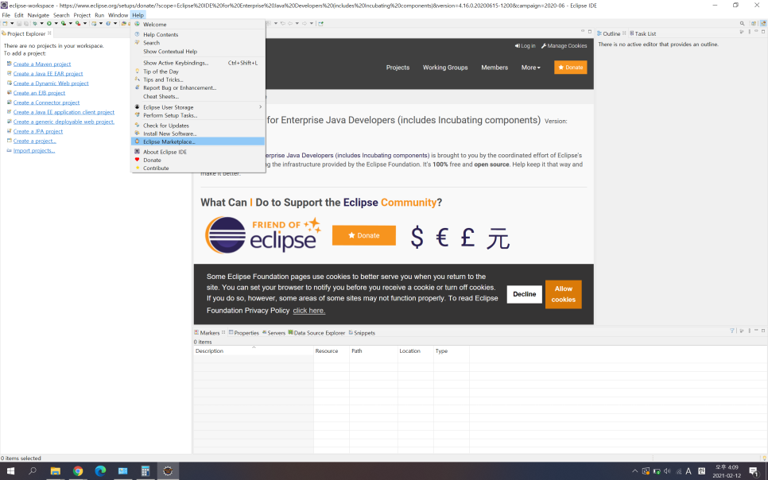768x480 pixels.
Task: Click the Donate button in page header
Action: tap(571, 67)
